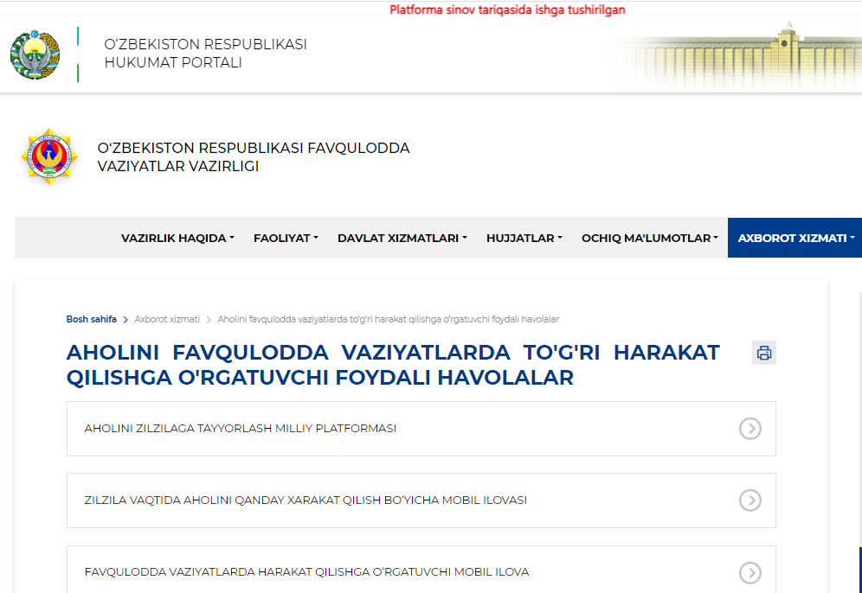Open the Faoliyat dropdown menu

[286, 238]
